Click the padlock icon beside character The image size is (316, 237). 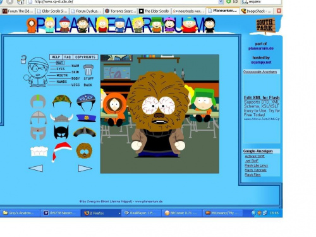pos(23,59)
